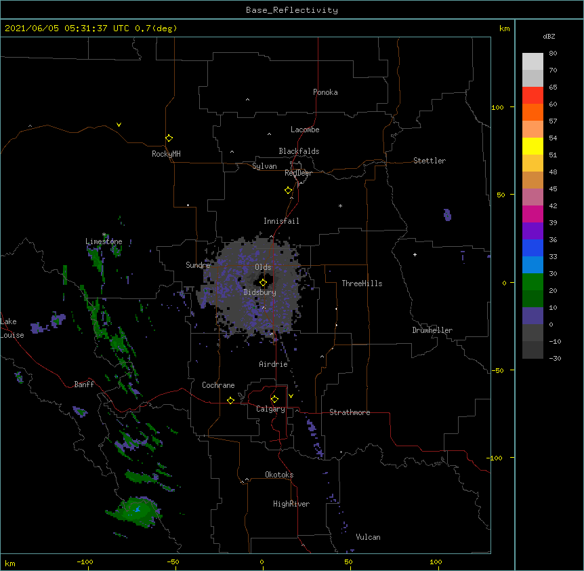This screenshot has width=584, height=571.
Task: Select the ThreeHills label
Action: pyautogui.click(x=362, y=283)
